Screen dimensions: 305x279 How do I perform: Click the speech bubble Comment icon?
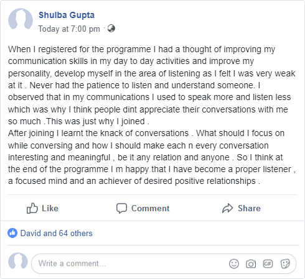click(x=121, y=208)
